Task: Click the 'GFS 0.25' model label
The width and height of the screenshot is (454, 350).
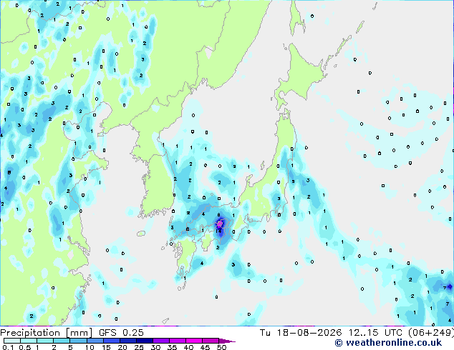Action: [121, 333]
